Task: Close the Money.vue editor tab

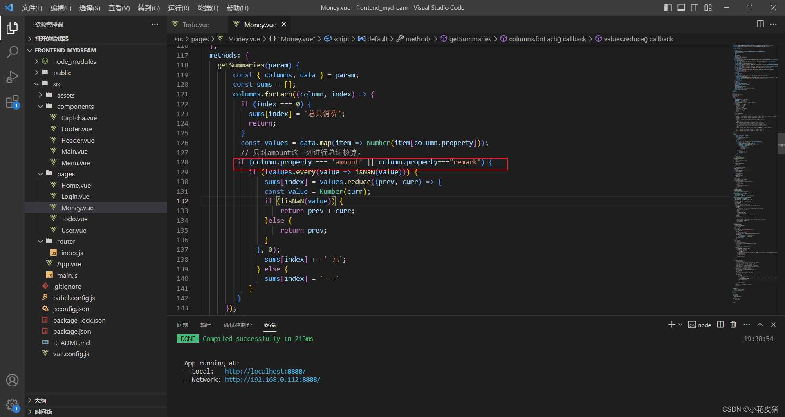Action: (284, 25)
